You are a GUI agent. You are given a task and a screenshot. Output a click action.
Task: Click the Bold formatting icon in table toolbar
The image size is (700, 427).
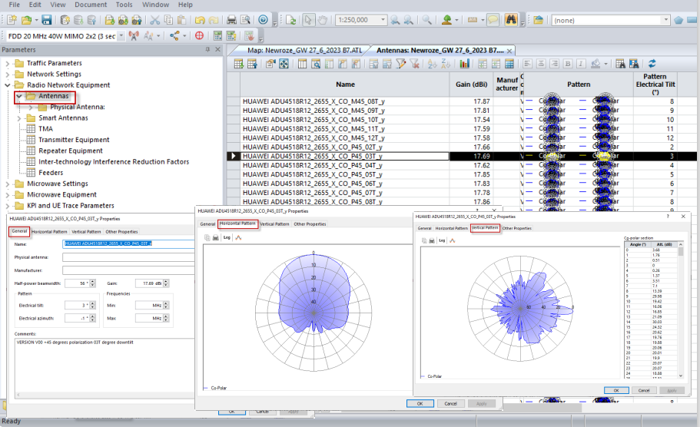[569, 64]
